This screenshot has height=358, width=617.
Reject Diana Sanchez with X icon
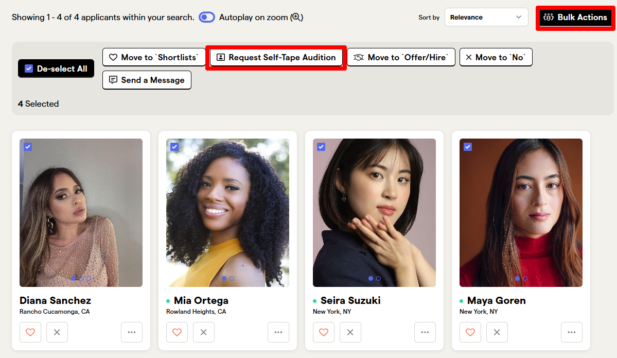57,332
